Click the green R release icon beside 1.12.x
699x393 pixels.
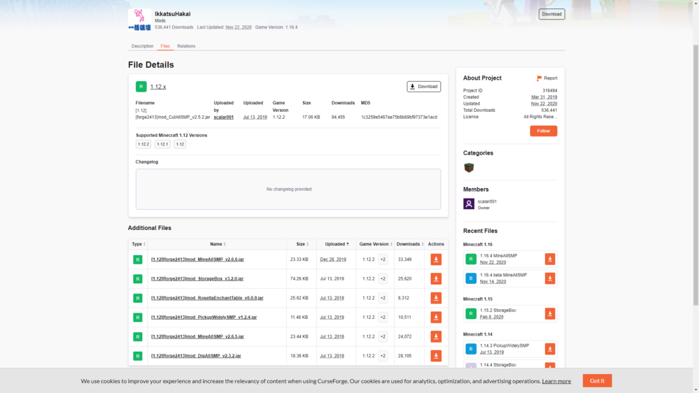(141, 87)
